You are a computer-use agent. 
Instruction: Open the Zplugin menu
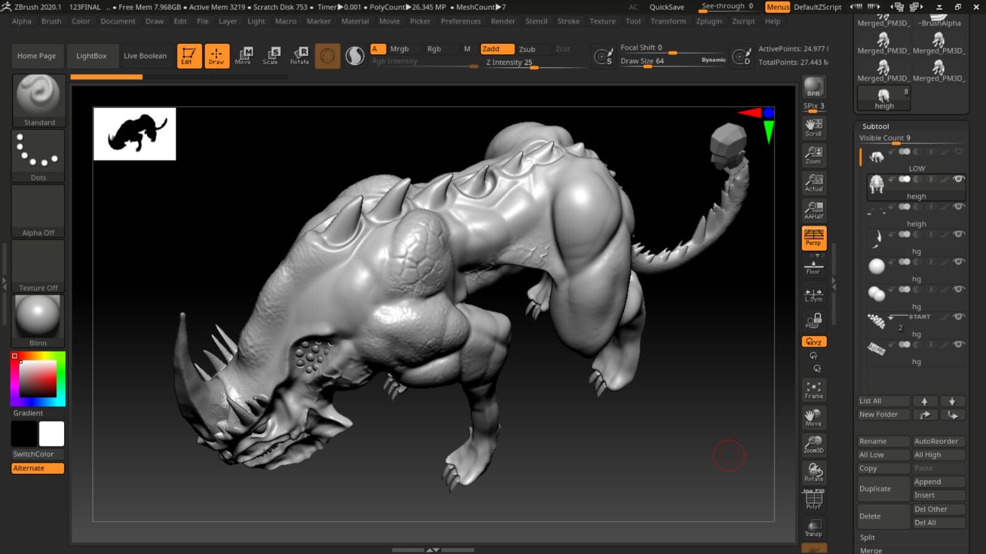709,21
